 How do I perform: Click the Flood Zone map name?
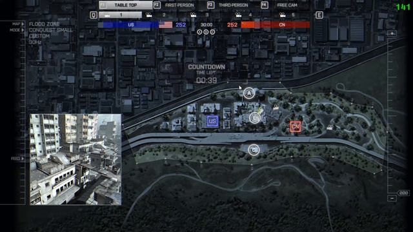point(45,24)
